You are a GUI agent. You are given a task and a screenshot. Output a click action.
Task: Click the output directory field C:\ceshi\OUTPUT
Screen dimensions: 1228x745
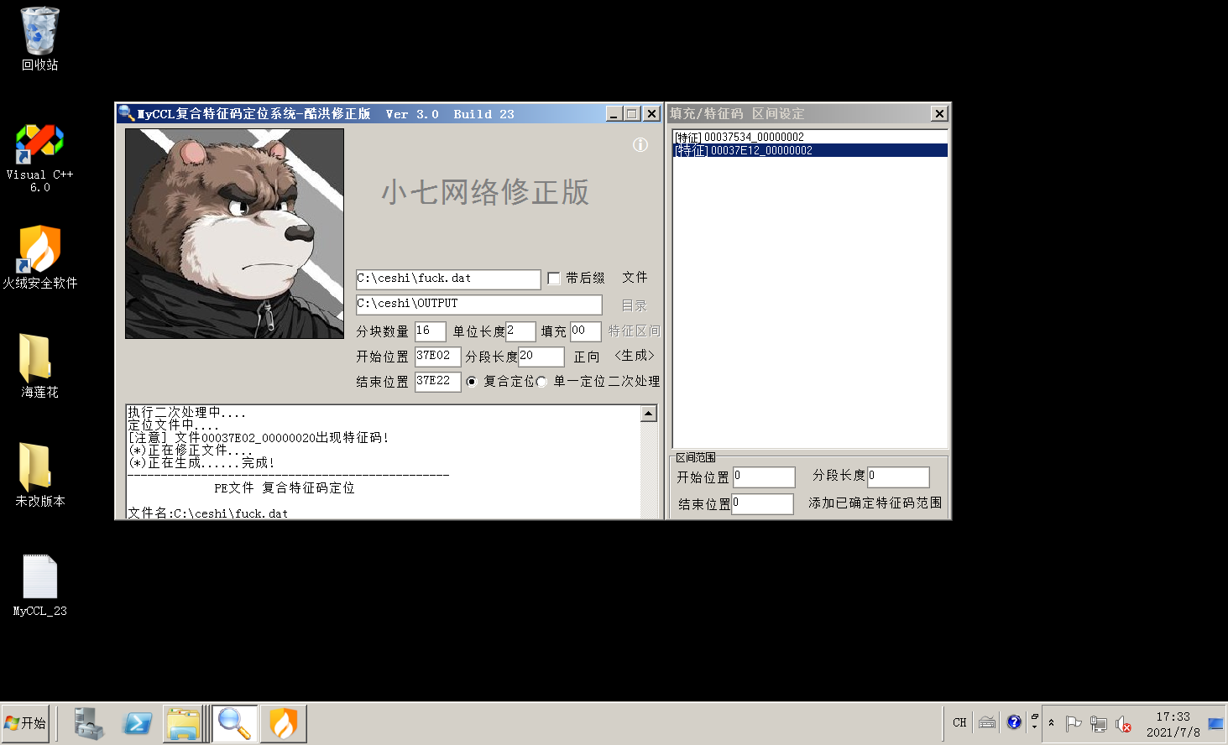tap(479, 305)
